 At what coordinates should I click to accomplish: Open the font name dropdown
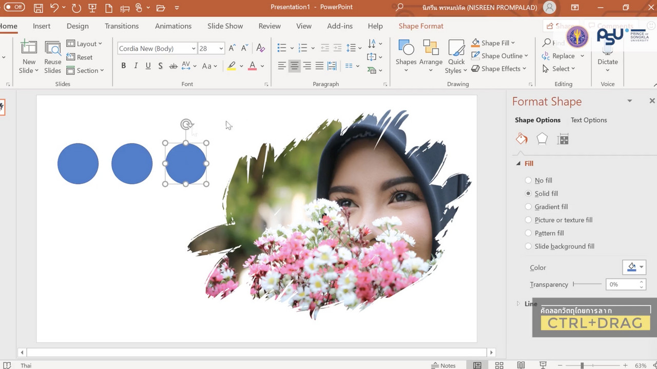194,49
